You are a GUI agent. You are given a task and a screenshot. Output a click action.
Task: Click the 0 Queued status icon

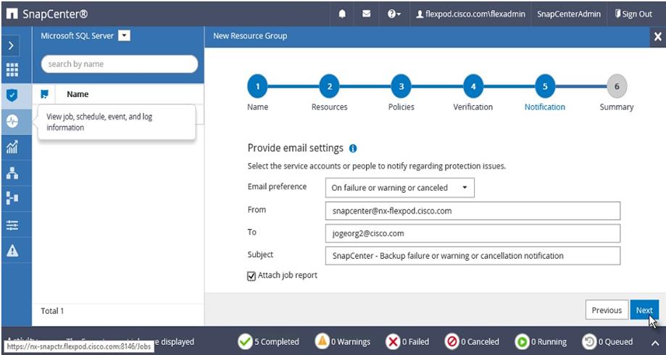(589, 341)
